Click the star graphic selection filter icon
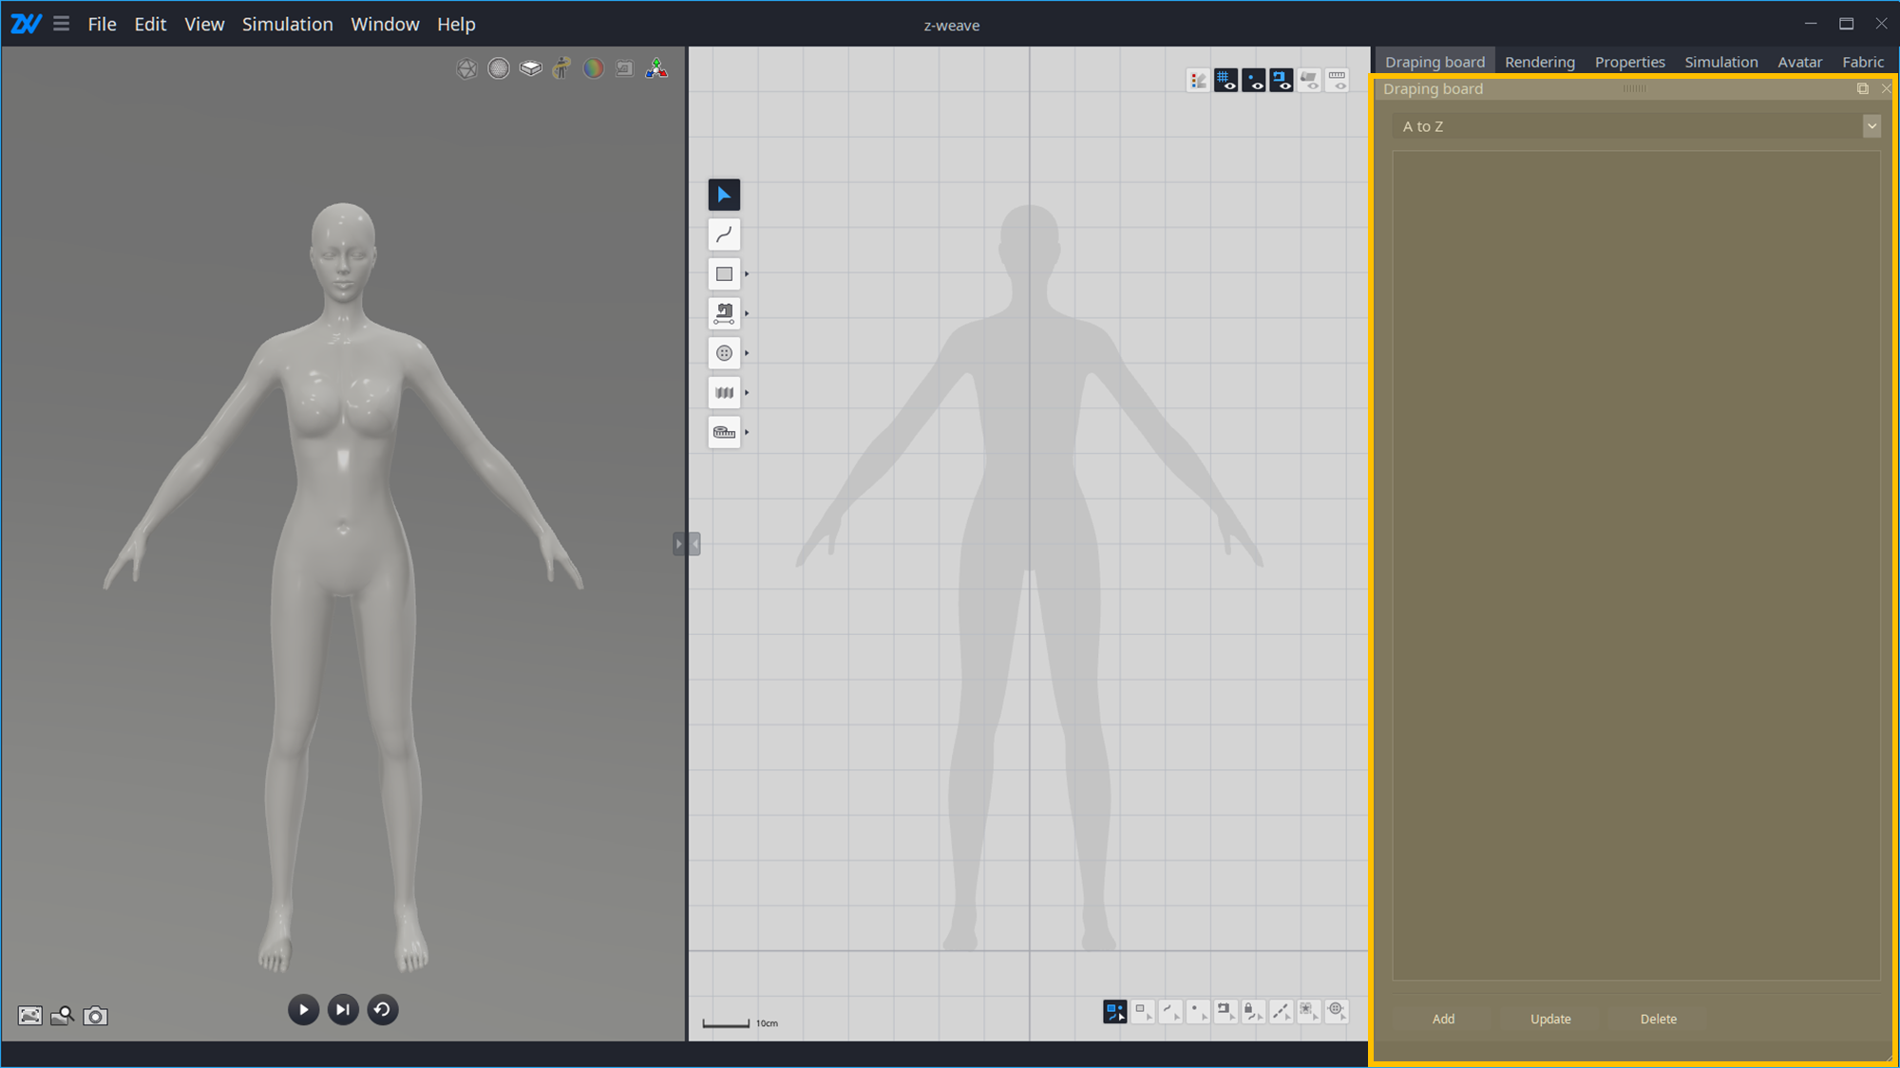Screen dimensions: 1900x1068 pyautogui.click(x=1309, y=1011)
